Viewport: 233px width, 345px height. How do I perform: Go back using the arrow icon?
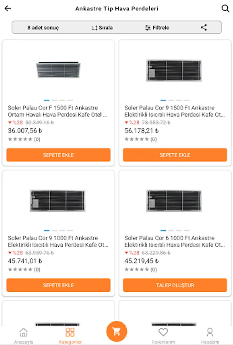[x=8, y=8]
